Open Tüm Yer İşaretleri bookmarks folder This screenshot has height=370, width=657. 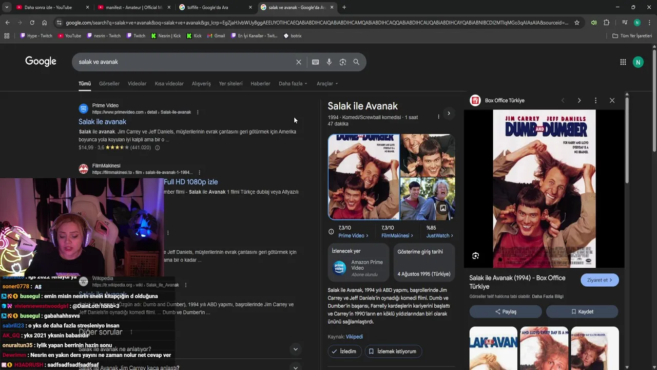tap(632, 36)
